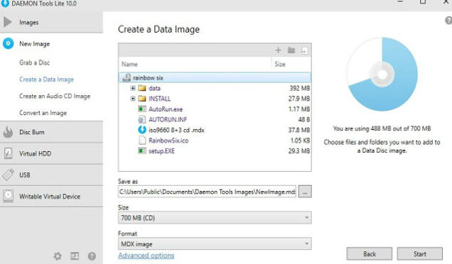Viewport: 452px width, 264px height.
Task: Click the 392 MB size value
Action: pos(300,88)
